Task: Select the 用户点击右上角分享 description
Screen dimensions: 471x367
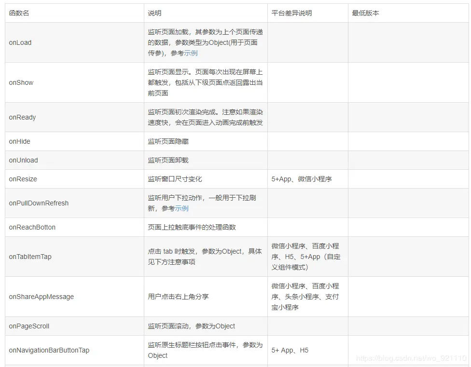Action: (178, 297)
